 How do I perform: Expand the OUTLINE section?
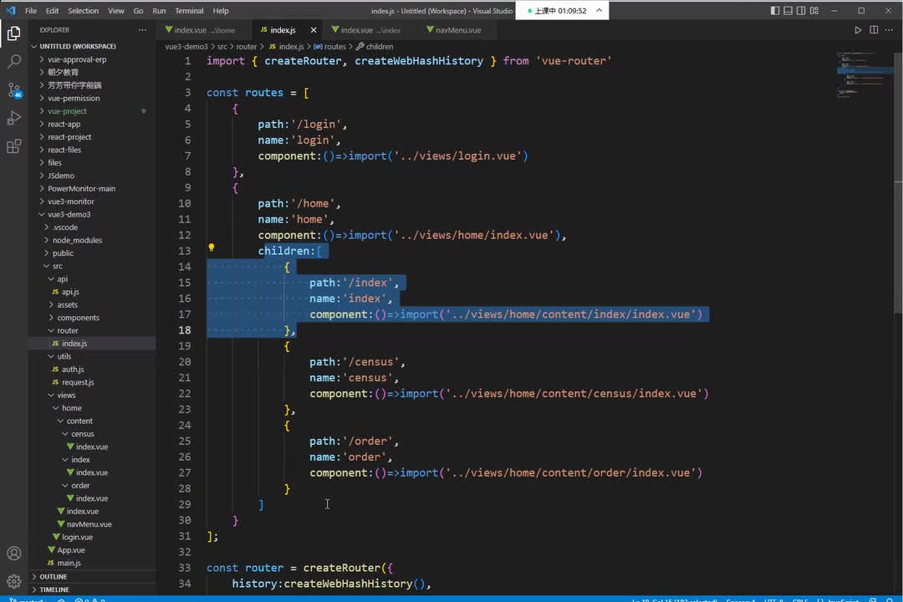(x=54, y=577)
